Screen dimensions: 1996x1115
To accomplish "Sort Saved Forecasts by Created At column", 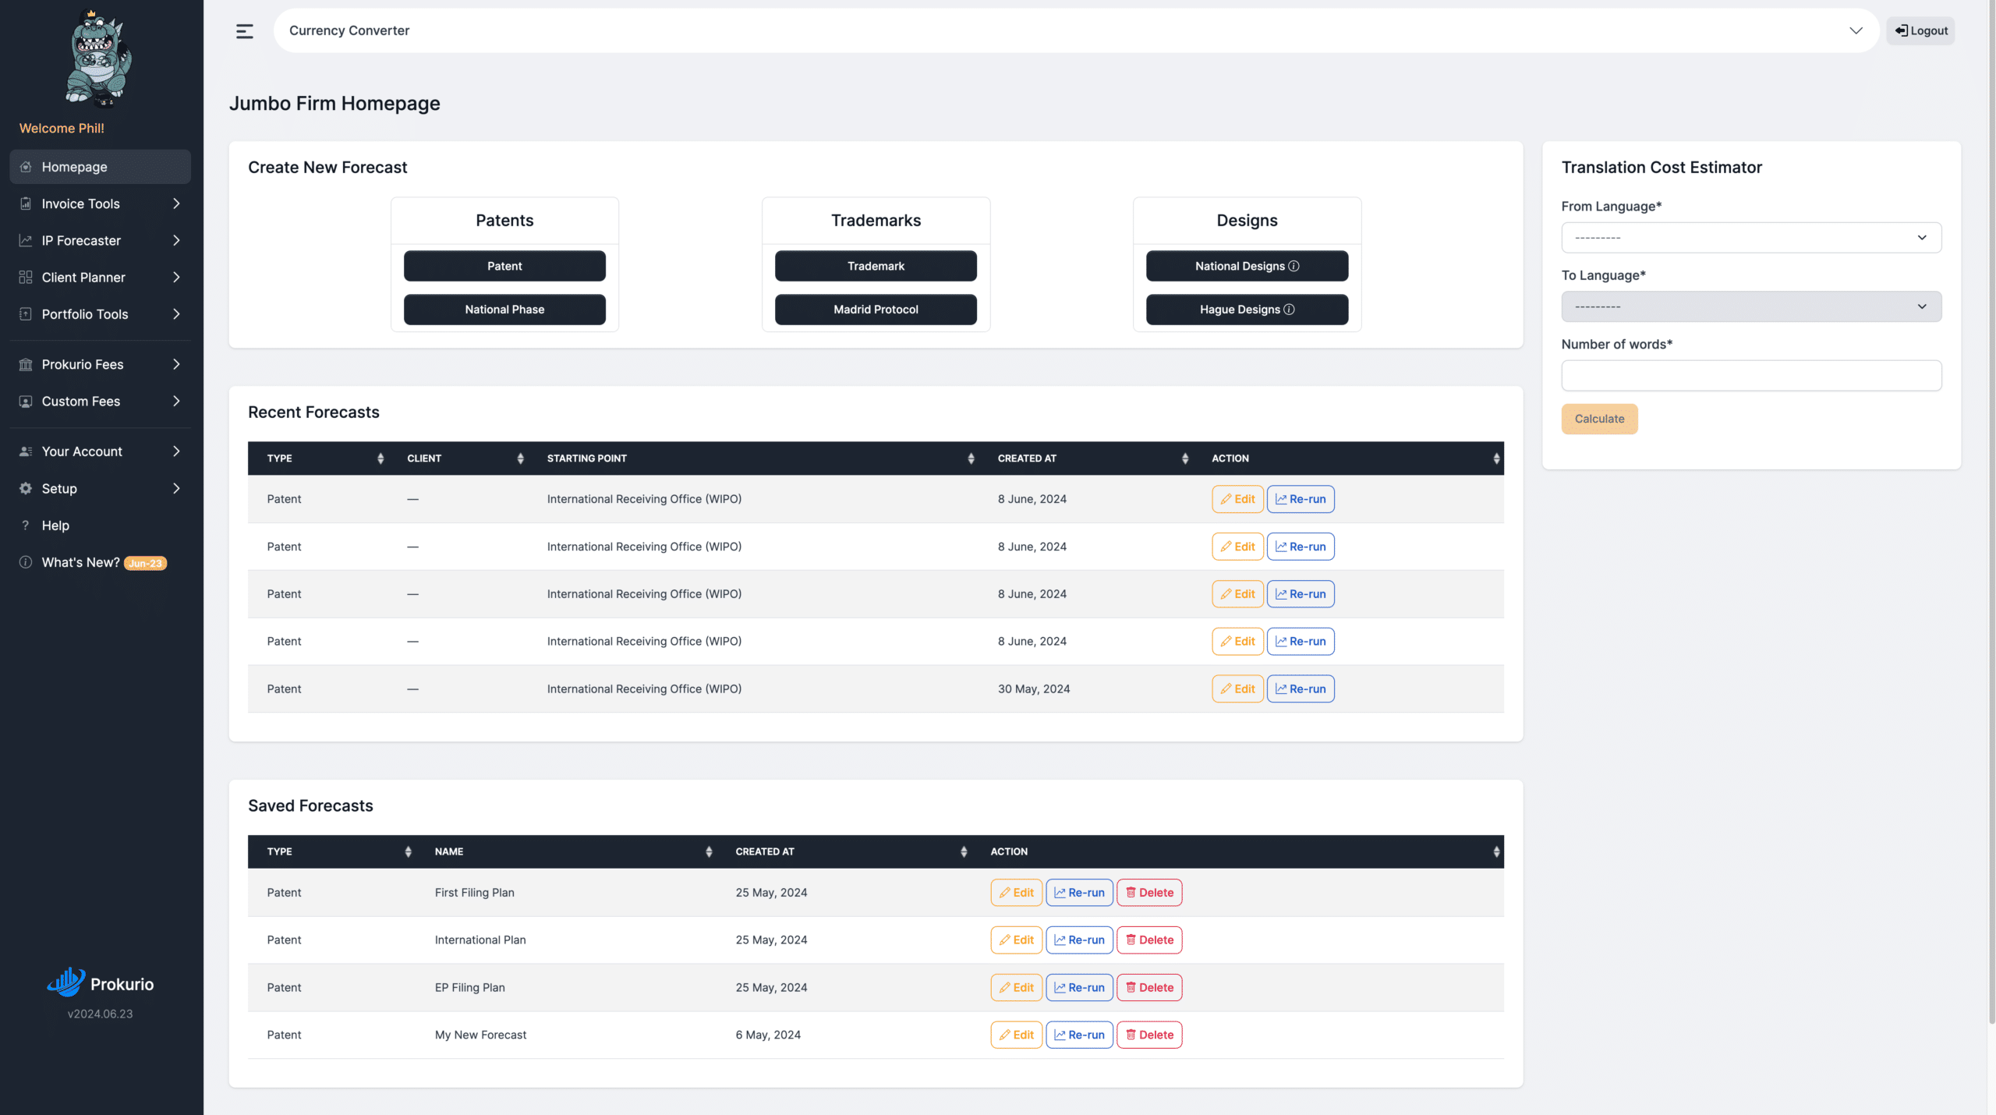I will tap(964, 851).
